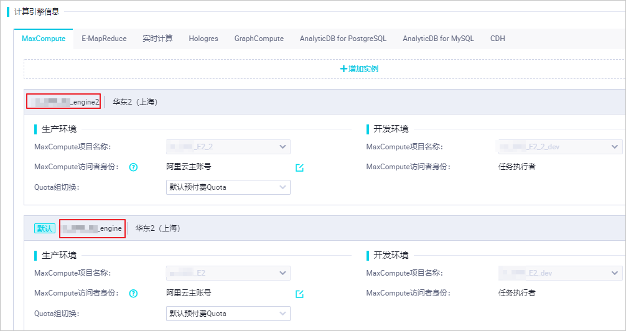Click edit icon beside second 阿里云主账号

click(x=299, y=294)
